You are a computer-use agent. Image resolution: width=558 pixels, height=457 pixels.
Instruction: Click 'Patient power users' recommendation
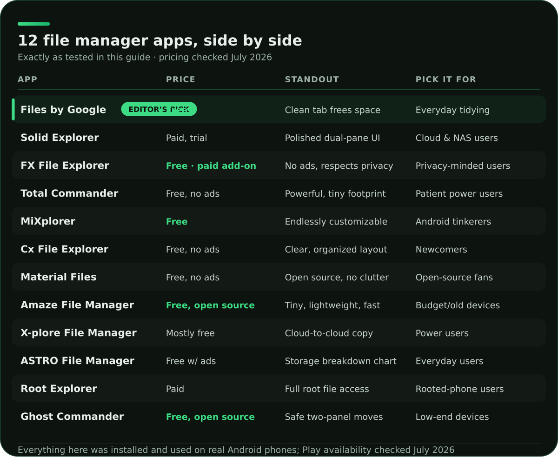459,194
